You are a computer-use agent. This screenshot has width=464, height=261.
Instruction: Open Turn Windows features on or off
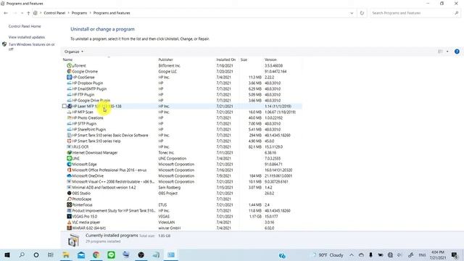[x=31, y=46]
